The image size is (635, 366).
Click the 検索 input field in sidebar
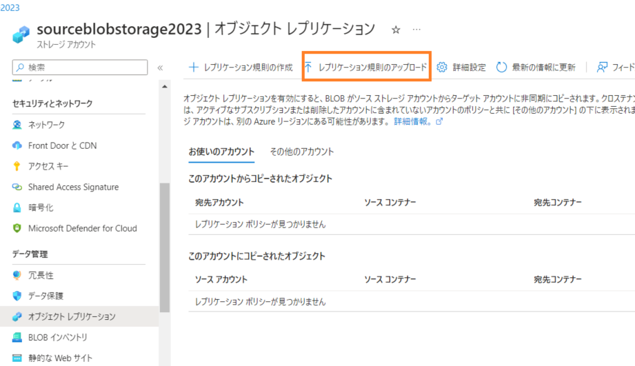(80, 68)
